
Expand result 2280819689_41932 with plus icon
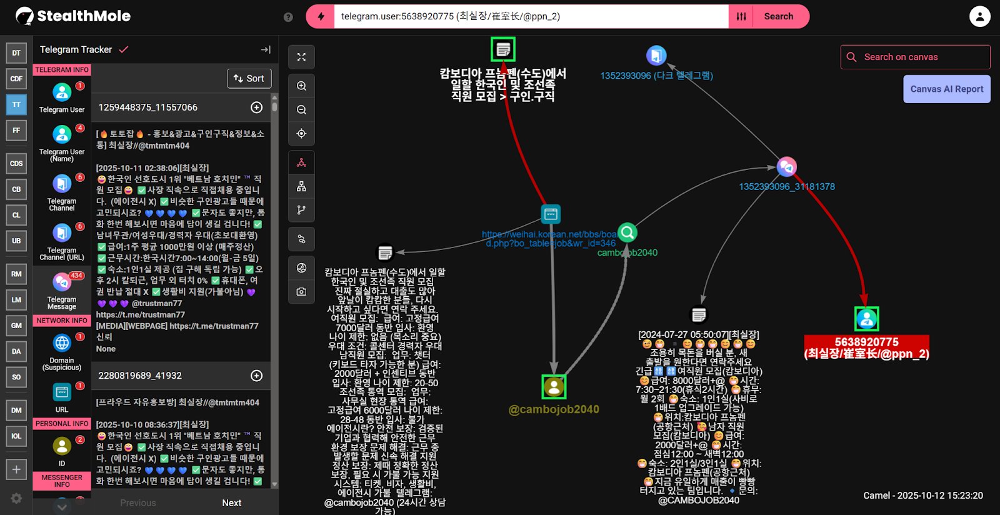click(256, 376)
